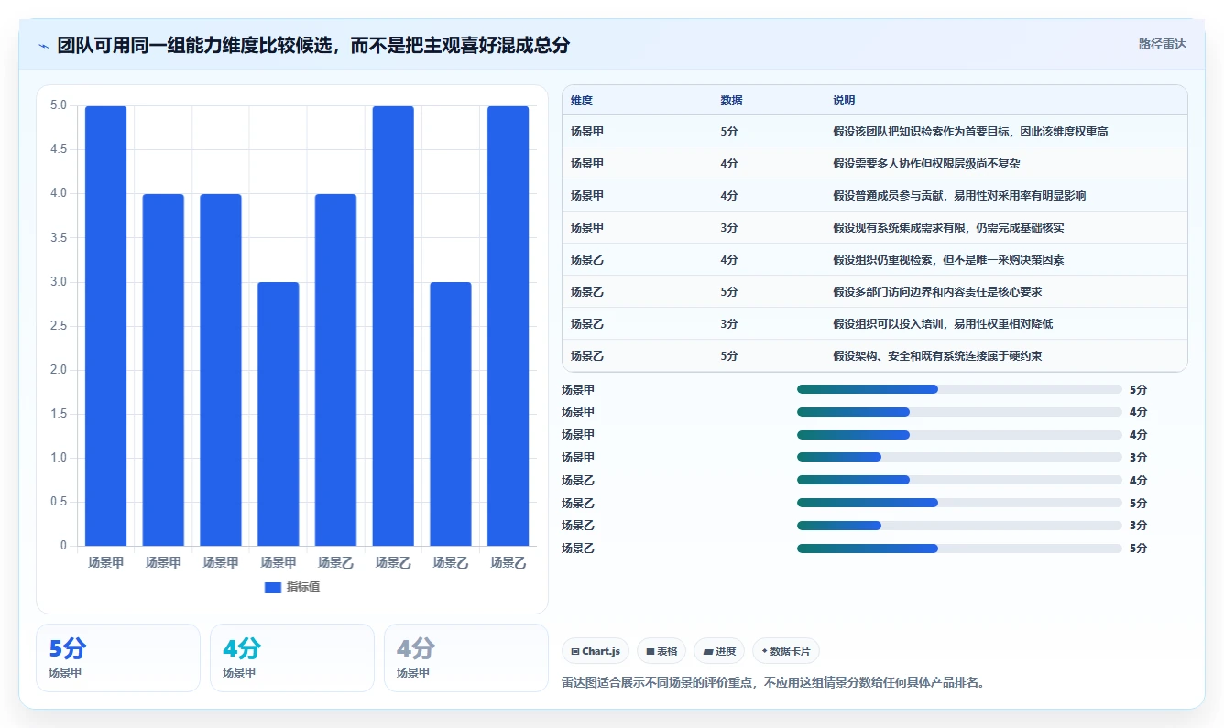Click the 指标值 legend label
The image size is (1224, 728).
pos(303,587)
